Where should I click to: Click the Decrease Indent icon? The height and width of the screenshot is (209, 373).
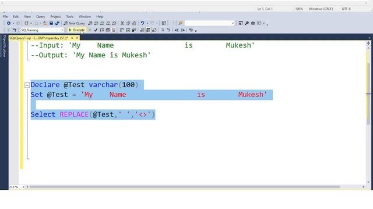177,30
